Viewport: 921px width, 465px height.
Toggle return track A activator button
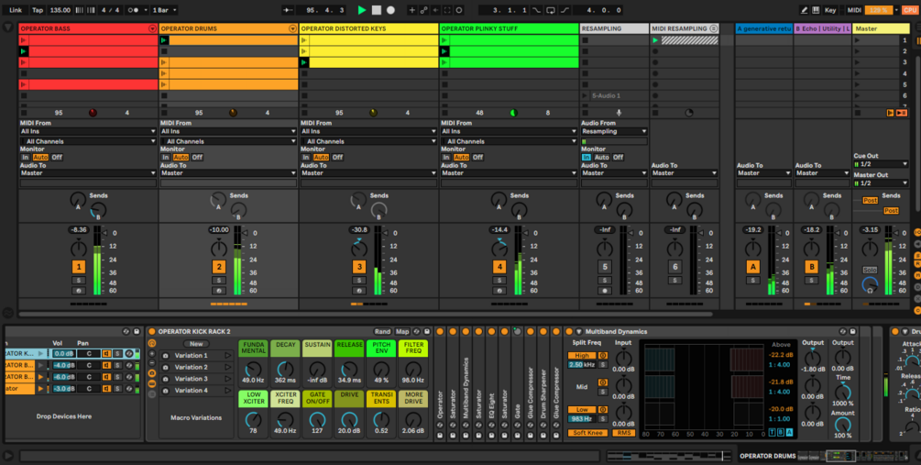(x=753, y=267)
